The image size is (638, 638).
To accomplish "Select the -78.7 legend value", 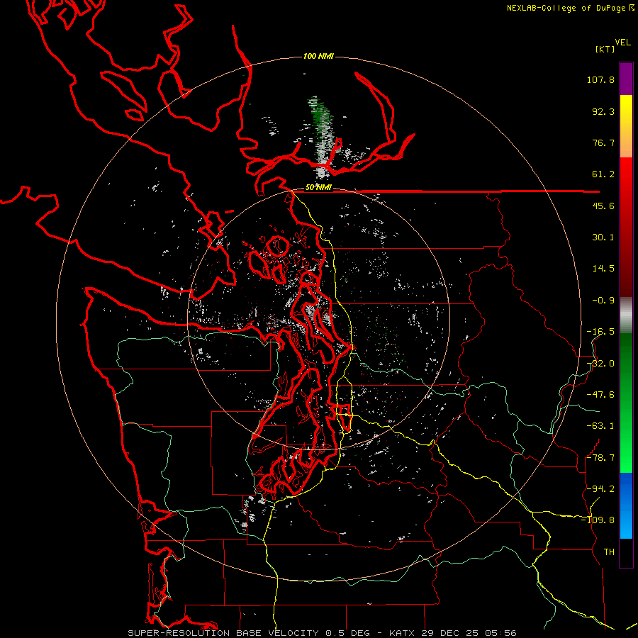I will pyautogui.click(x=600, y=458).
